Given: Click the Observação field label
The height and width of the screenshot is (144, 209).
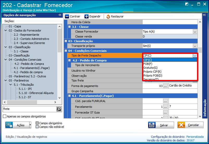Looking at the screenshot, I should click(79, 76).
